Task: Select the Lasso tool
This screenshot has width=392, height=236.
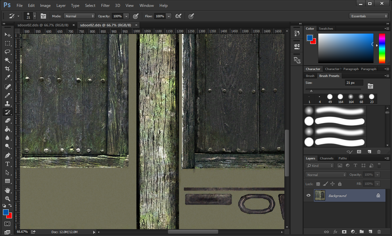Action: [x=8, y=52]
